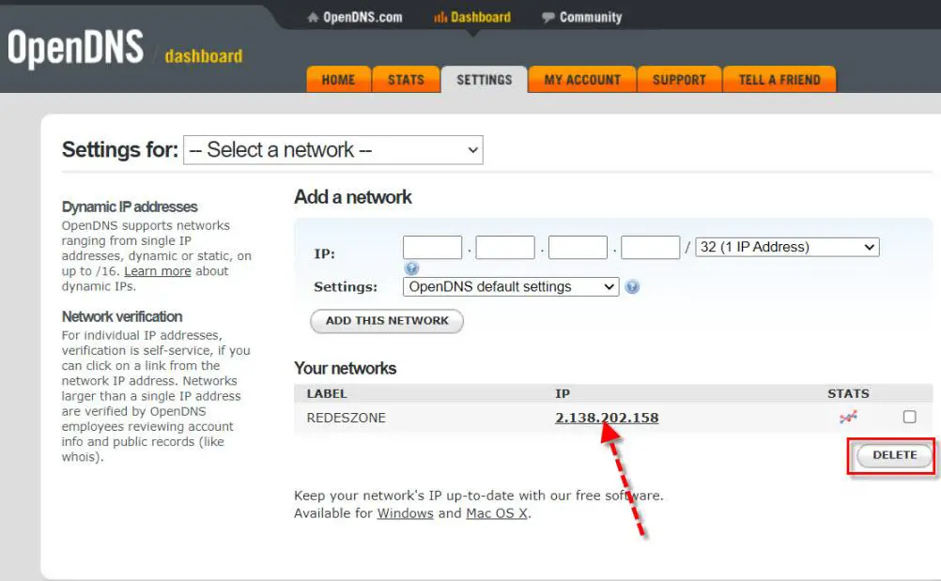Tick the checkbox in the REDESZONE row
Screen dimensions: 941x581
910,417
